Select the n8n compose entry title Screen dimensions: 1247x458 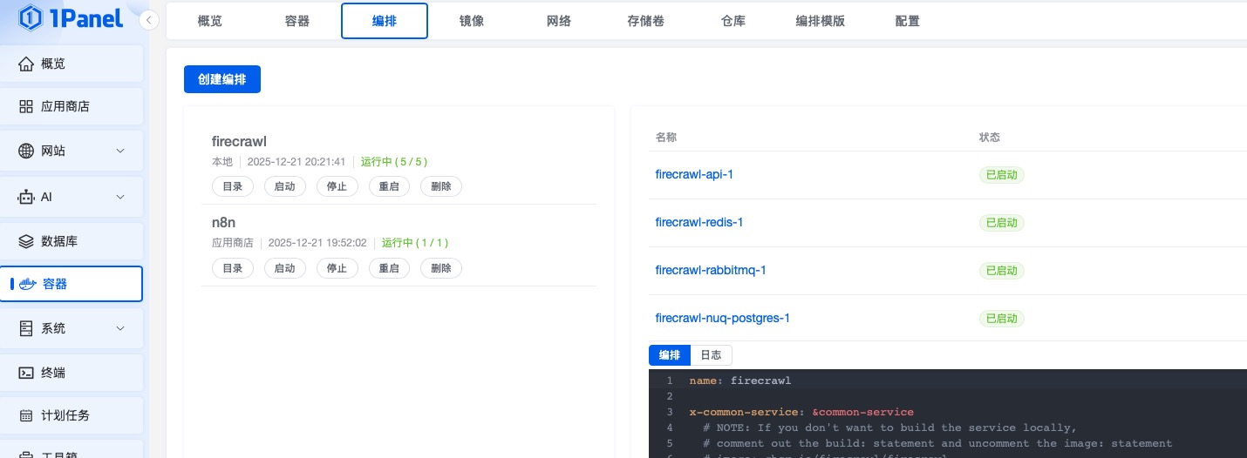pos(224,223)
